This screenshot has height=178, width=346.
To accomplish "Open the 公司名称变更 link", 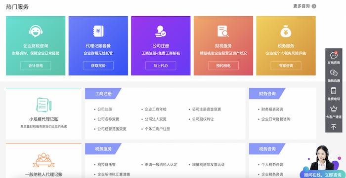I will (108, 119).
